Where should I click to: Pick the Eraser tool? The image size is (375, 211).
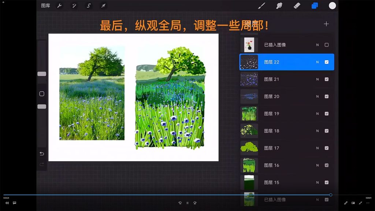[297, 5]
